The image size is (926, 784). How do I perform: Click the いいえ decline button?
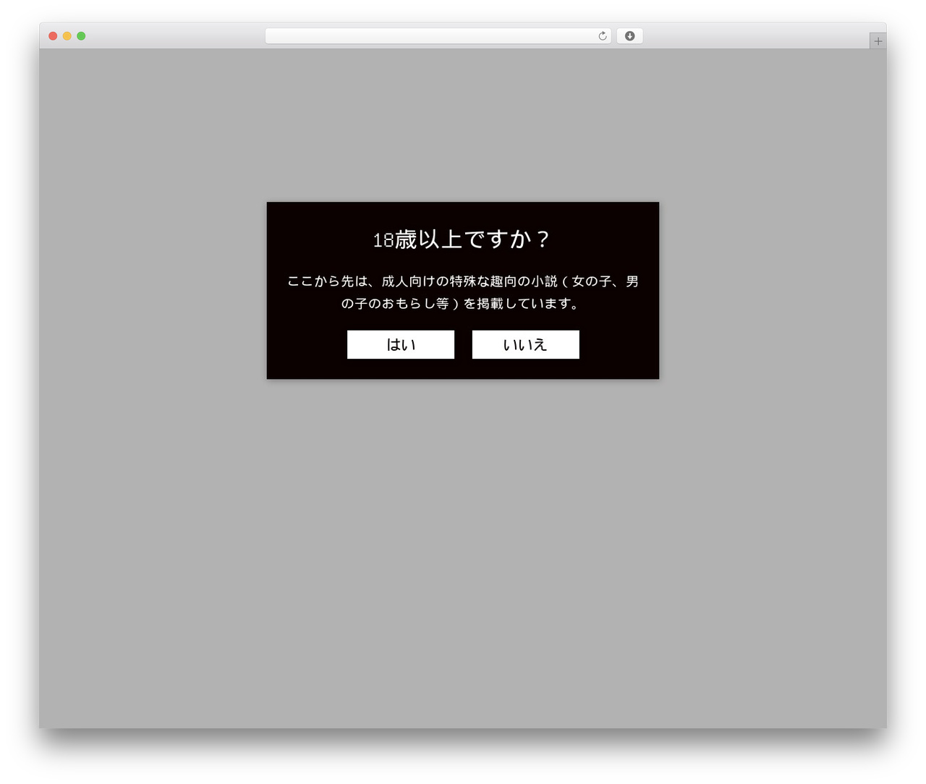pos(526,344)
